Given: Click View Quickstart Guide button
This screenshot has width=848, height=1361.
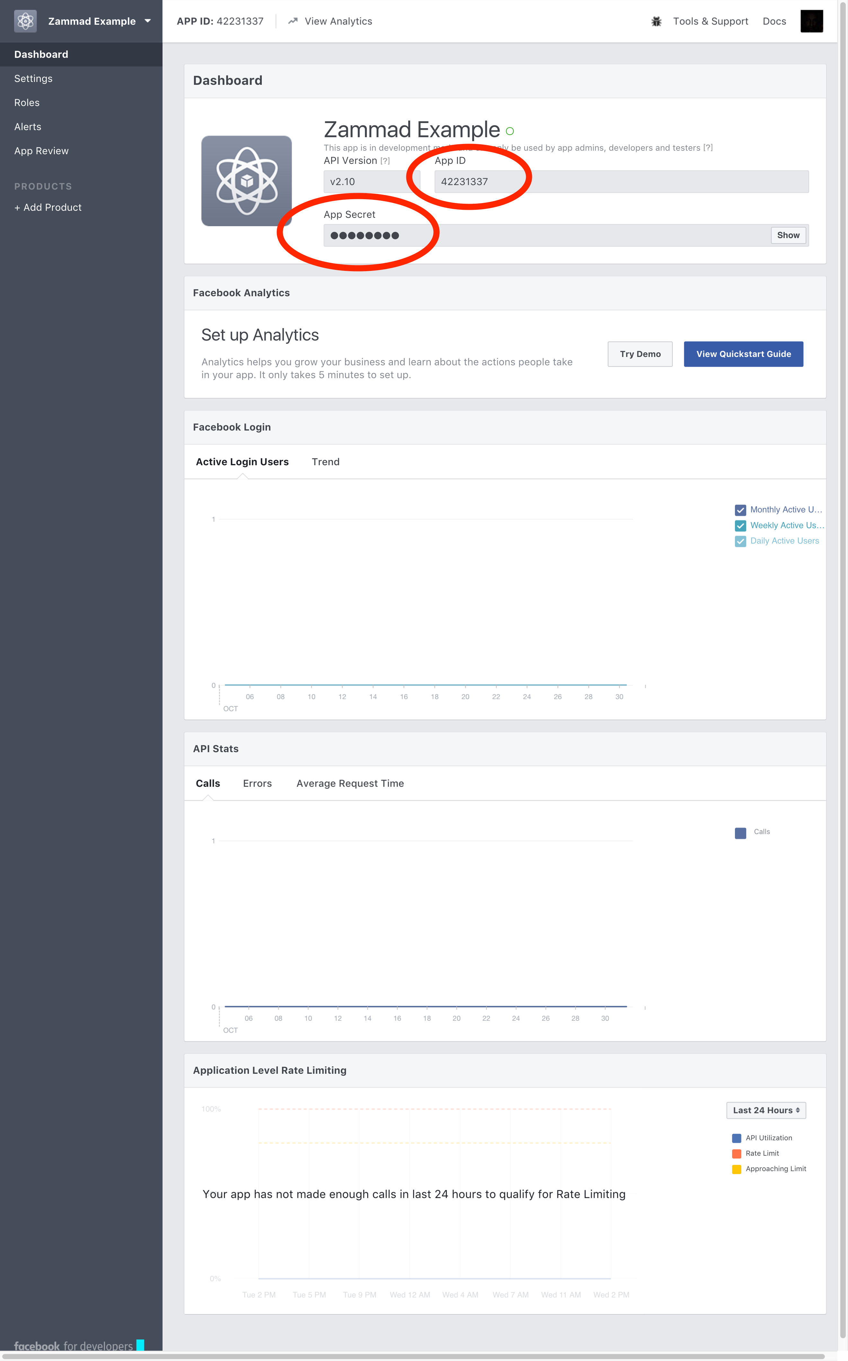Looking at the screenshot, I should 743,354.
